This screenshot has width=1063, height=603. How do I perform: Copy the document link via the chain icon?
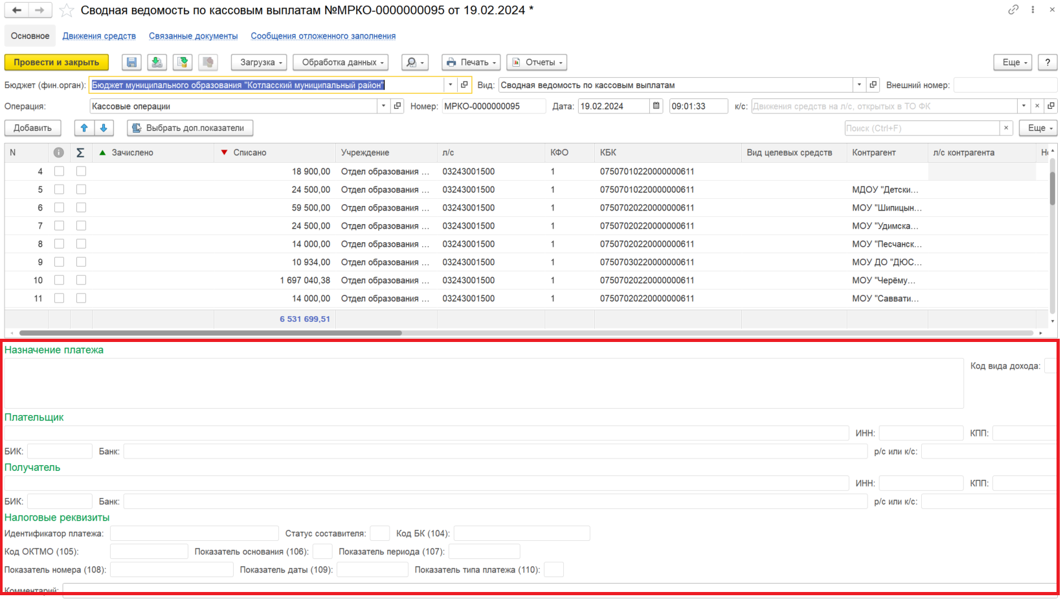click(1013, 10)
